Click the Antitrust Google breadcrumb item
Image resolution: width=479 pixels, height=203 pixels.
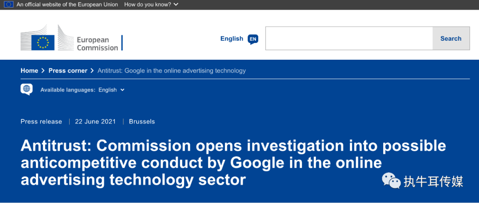pos(172,71)
